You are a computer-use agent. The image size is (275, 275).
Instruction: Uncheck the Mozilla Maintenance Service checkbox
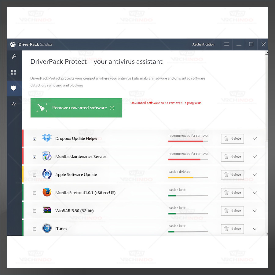35,157
